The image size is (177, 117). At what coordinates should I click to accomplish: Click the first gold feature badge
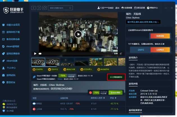(x=38, y=69)
